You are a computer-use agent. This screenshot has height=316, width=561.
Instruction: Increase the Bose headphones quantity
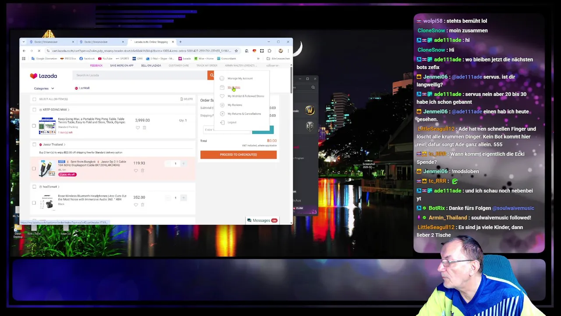point(184,197)
